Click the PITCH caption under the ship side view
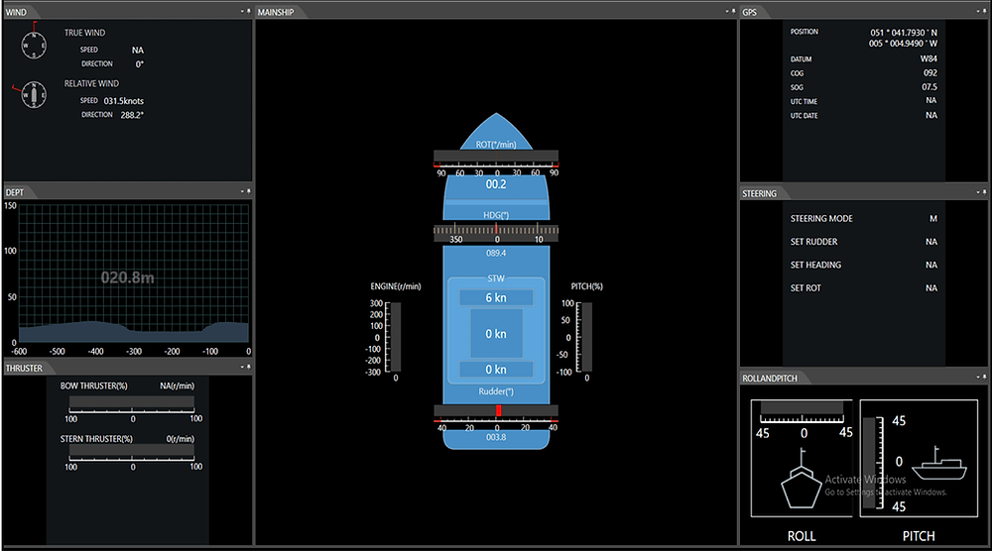Screen dimensions: 992x551 pyautogui.click(x=919, y=536)
